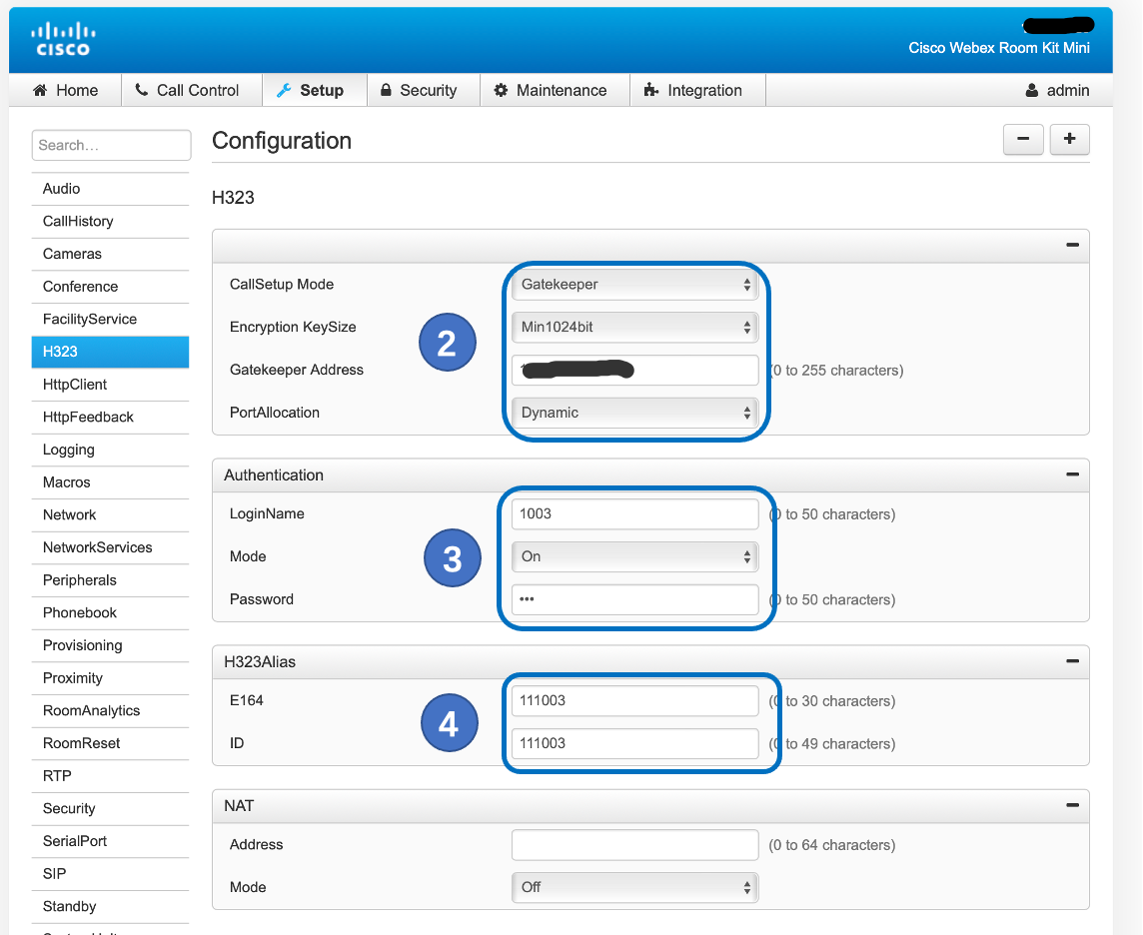Go to the Maintenance tab
1143x935 pixels.
point(556,90)
